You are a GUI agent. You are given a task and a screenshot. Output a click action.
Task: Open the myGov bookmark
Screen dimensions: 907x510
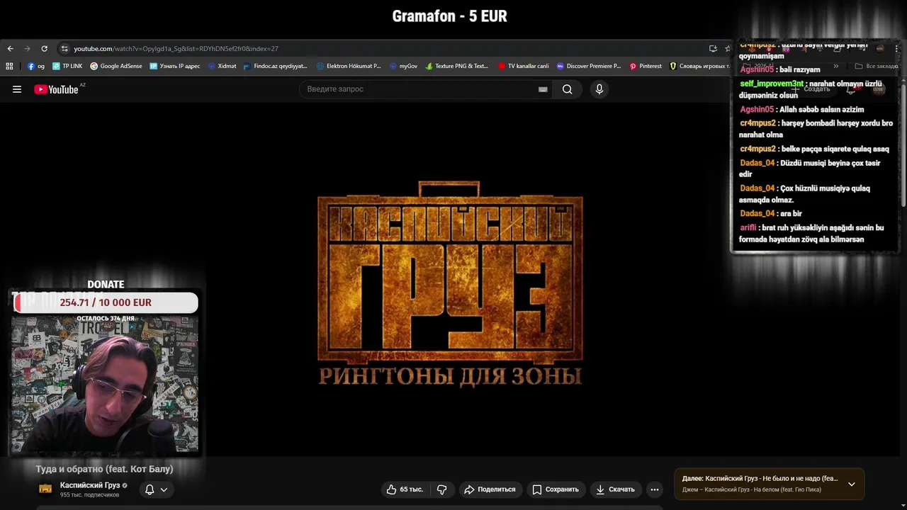[x=404, y=66]
